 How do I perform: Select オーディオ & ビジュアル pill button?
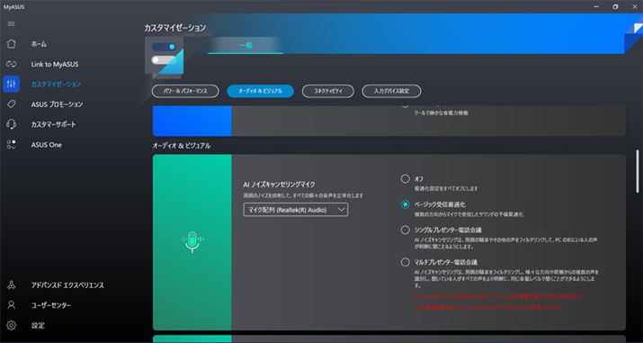[261, 91]
